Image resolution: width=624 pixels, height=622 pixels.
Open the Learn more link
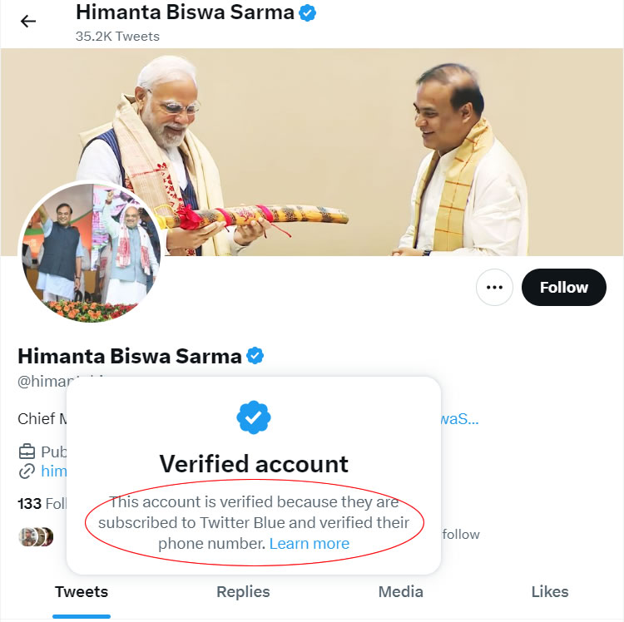[310, 544]
